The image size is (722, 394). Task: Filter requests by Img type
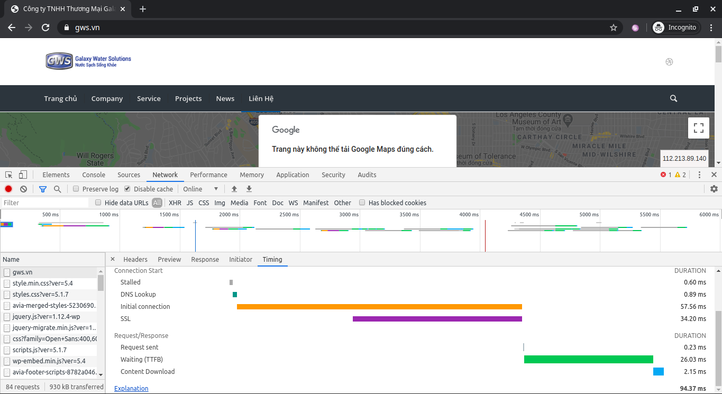point(220,203)
